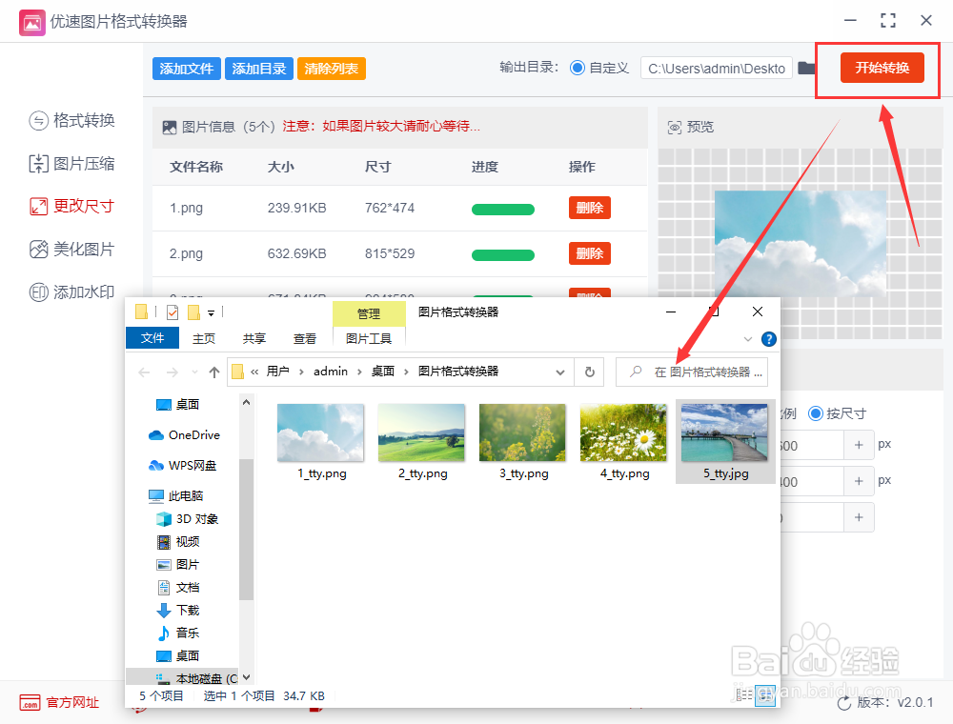Click the 用户 breadcrumb segment
953x724 pixels.
pyautogui.click(x=277, y=372)
